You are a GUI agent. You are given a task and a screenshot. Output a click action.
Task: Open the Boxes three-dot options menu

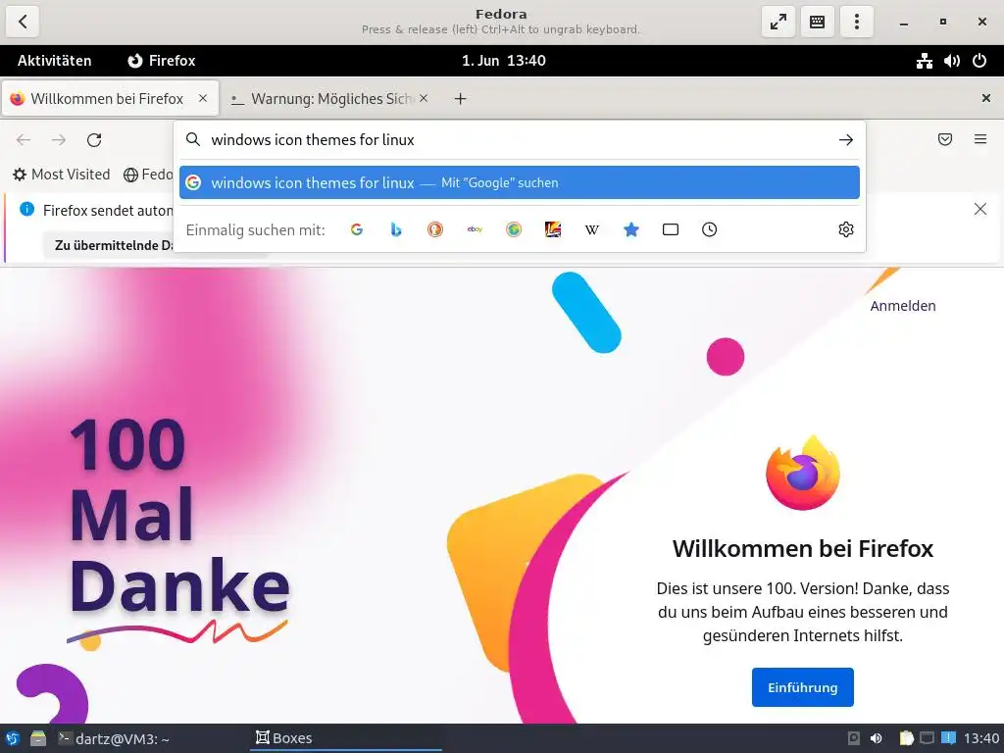pyautogui.click(x=857, y=22)
